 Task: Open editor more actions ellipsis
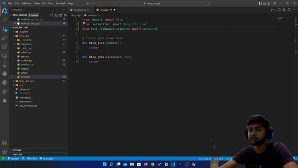(294, 10)
